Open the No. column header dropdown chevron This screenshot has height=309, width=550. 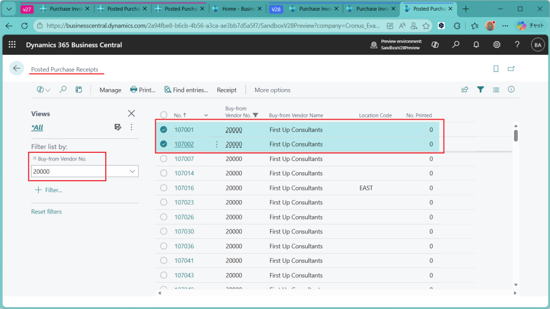(206, 115)
